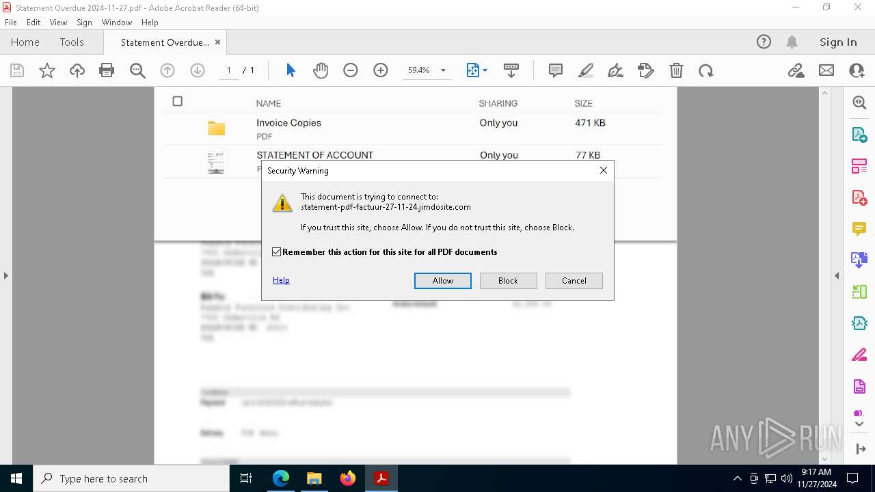The image size is (875, 492).
Task: Choose the Selection arrow tool
Action: pyautogui.click(x=291, y=70)
